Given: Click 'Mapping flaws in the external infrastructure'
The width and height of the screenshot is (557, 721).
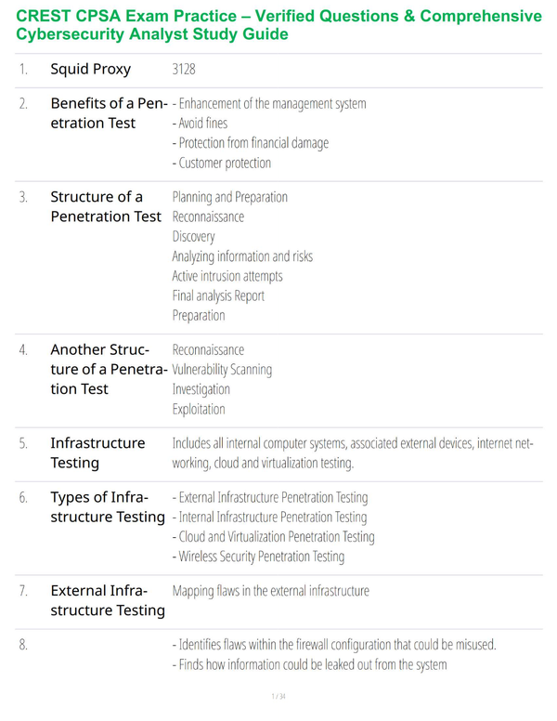Looking at the screenshot, I should (x=271, y=591).
